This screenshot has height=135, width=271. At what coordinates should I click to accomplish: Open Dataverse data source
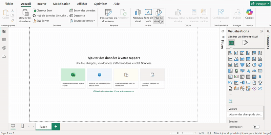77,16
